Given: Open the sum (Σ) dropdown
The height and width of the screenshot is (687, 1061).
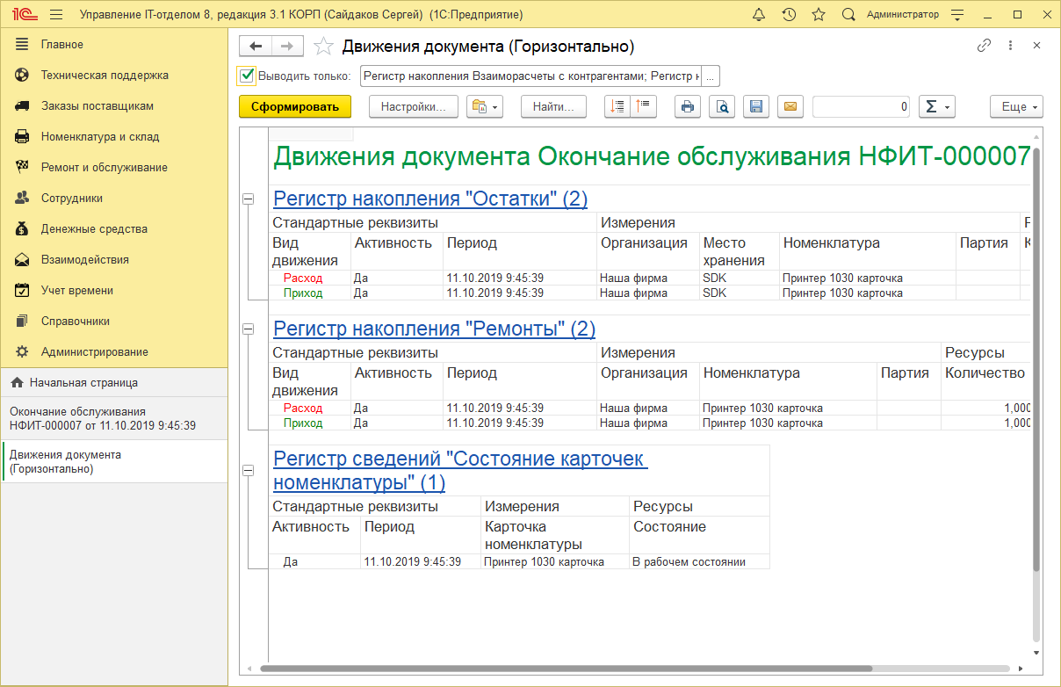Looking at the screenshot, I should pyautogui.click(x=936, y=106).
